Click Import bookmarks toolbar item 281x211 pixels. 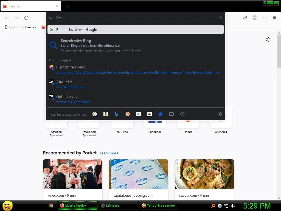[x=21, y=27]
